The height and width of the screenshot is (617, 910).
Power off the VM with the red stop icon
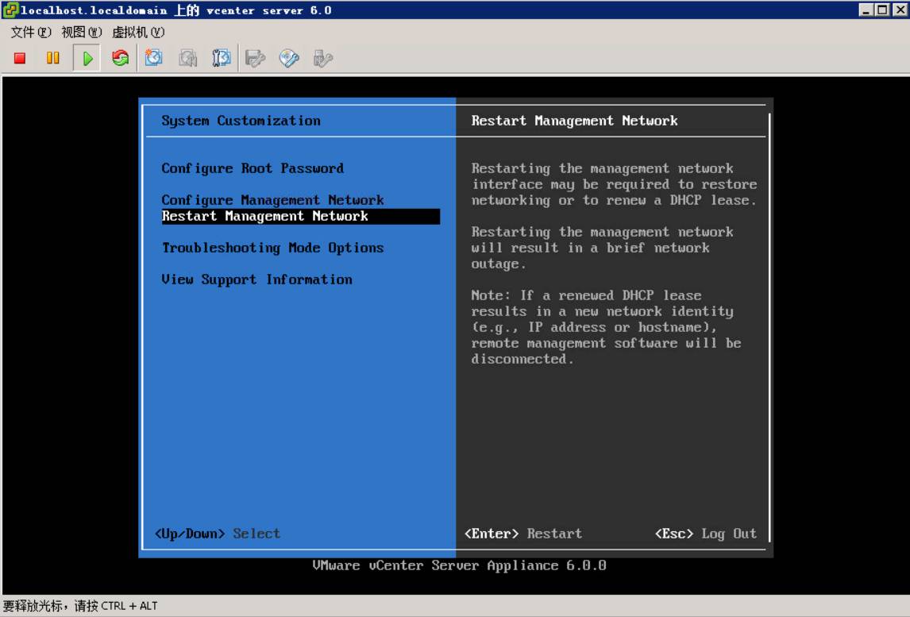pyautogui.click(x=20, y=58)
